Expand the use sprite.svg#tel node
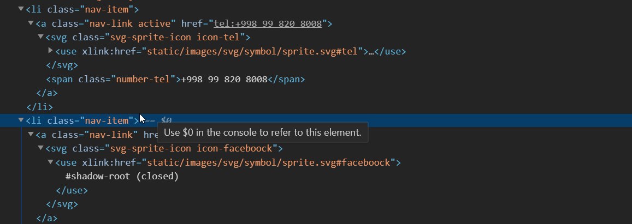The width and height of the screenshot is (632, 224). (x=50, y=51)
